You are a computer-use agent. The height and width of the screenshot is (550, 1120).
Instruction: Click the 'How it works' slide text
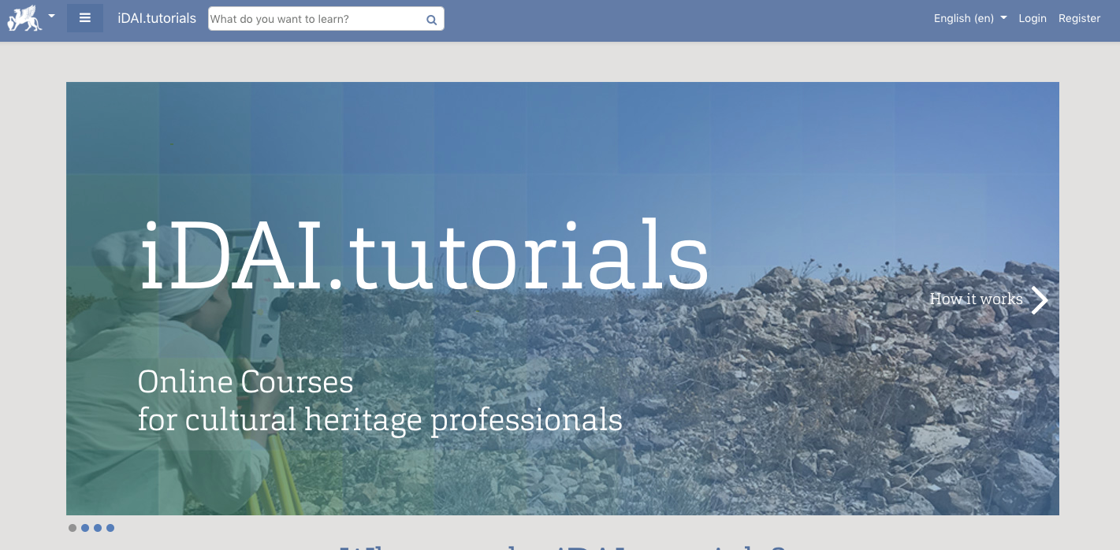click(976, 299)
